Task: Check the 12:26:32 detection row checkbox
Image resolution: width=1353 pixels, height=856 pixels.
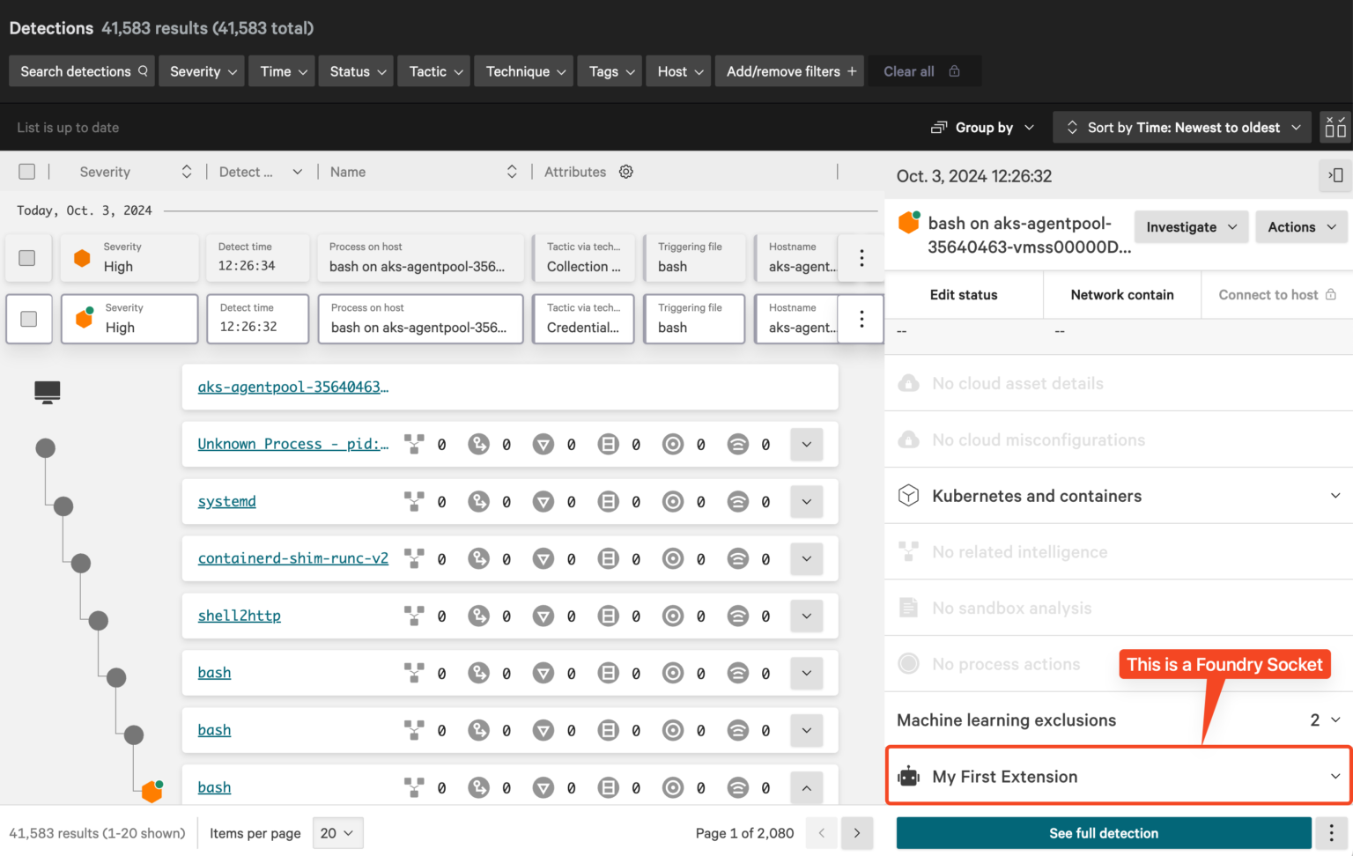Action: [x=28, y=319]
